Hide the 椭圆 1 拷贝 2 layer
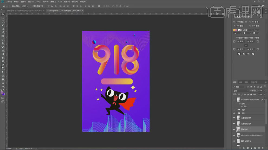This screenshot has width=268, height=150. [234, 141]
